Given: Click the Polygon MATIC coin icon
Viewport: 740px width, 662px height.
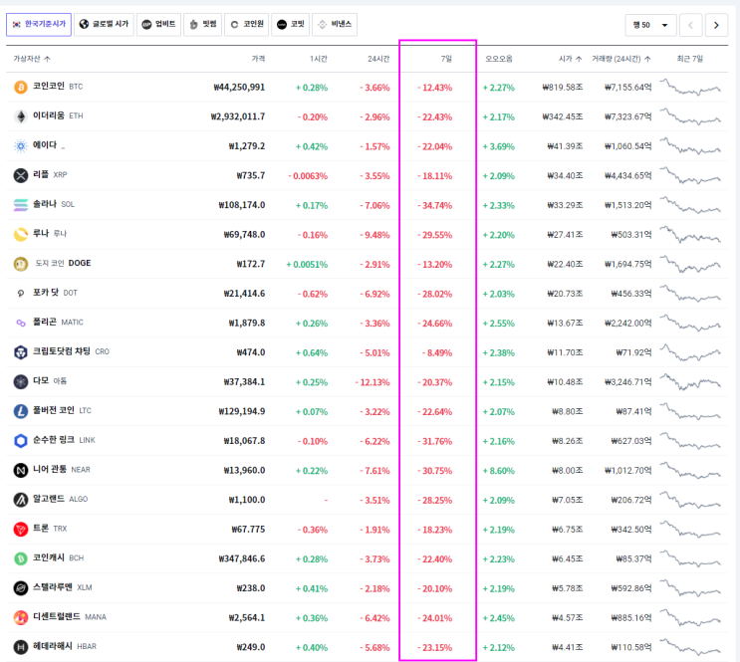Looking at the screenshot, I should tap(20, 324).
